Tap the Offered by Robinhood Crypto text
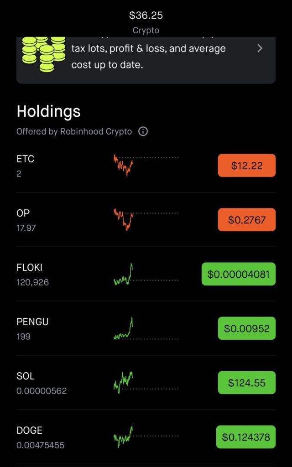 click(74, 132)
